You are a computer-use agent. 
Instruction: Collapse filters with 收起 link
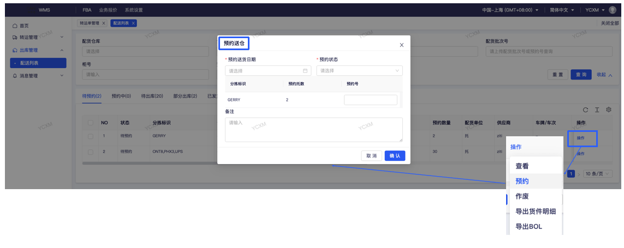click(x=604, y=75)
